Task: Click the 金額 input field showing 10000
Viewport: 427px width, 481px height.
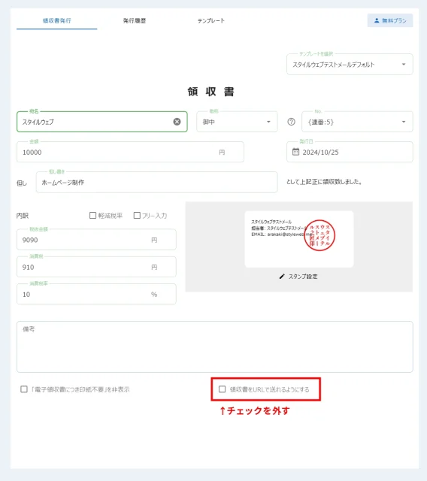Action: (130, 152)
